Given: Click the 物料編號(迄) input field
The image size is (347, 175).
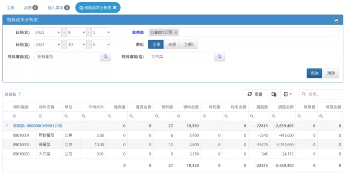Looking at the screenshot, I should 181,56.
